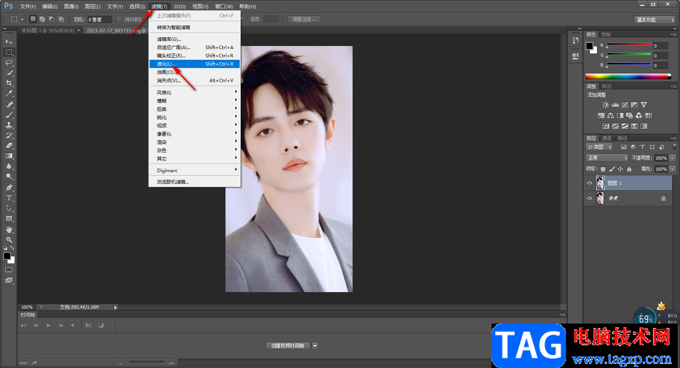
Task: Expand Digimarc submenu
Action: tap(194, 170)
